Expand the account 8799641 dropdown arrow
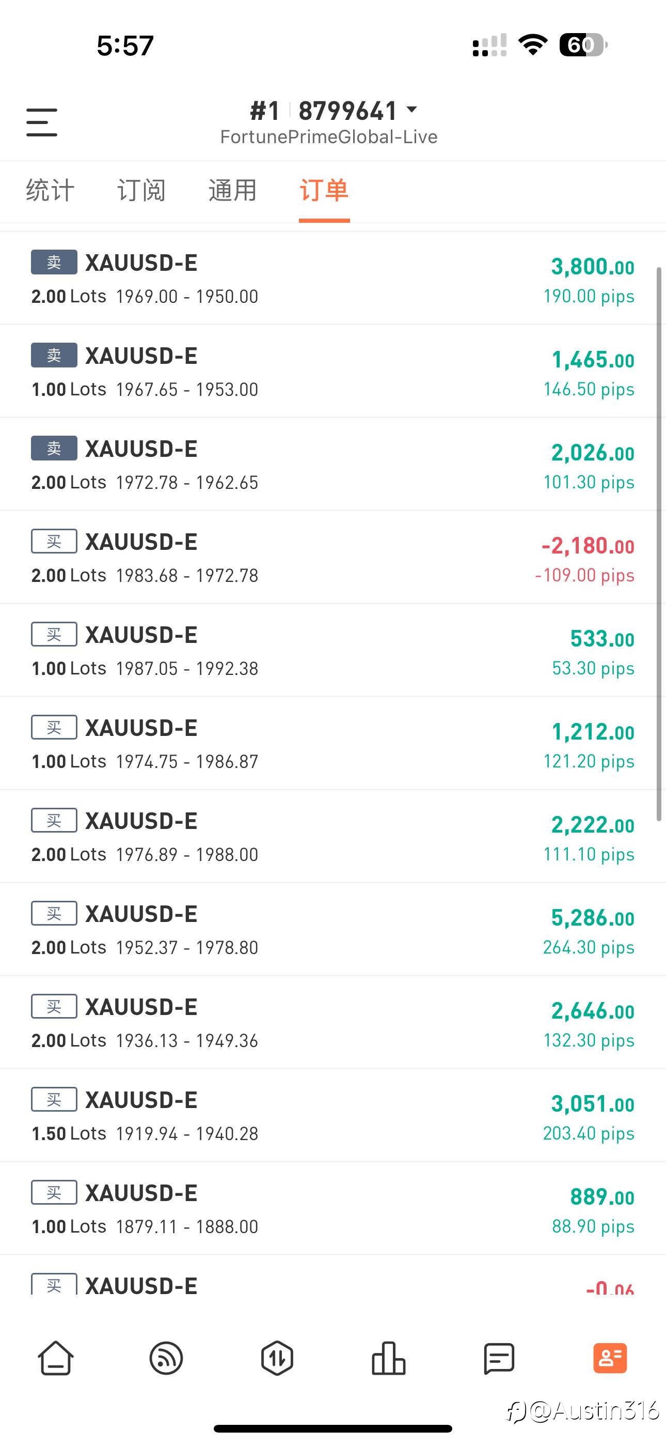Image resolution: width=666 pixels, height=1445 pixels. (411, 110)
